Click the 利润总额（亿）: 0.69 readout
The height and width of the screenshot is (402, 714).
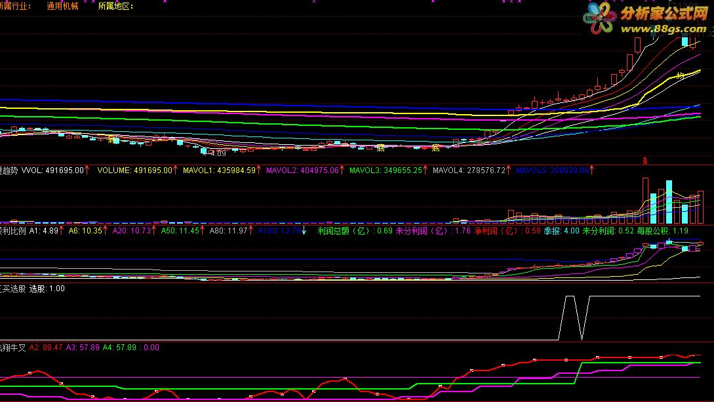(355, 231)
